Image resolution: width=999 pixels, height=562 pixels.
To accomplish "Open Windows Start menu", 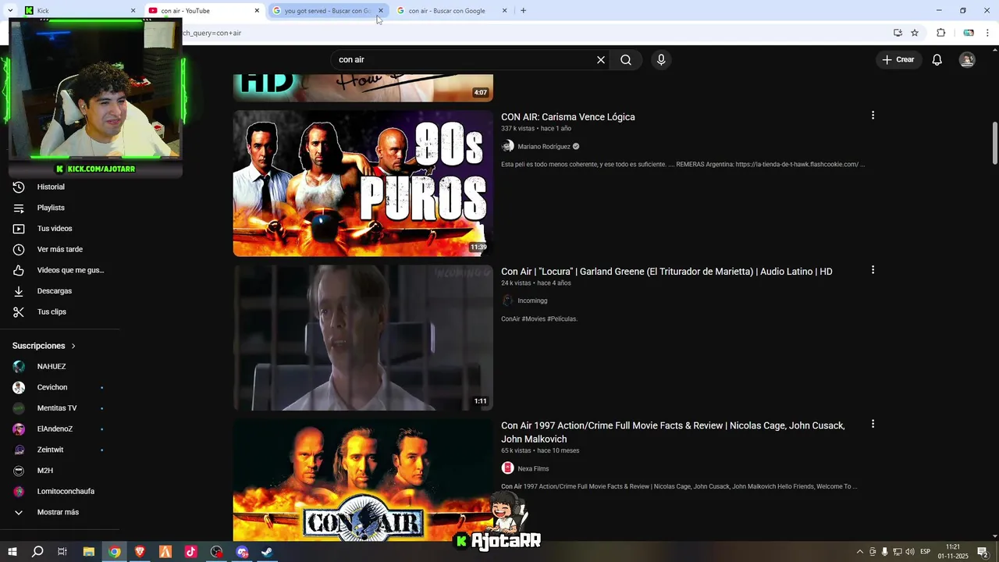I will 12,552.
